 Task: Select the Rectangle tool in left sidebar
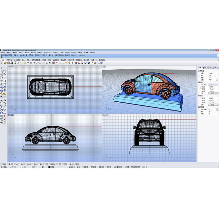pyautogui.click(x=5, y=77)
